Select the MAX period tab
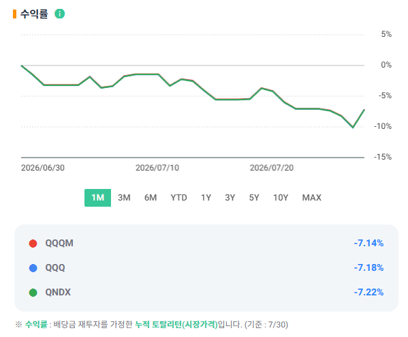 [x=312, y=198]
